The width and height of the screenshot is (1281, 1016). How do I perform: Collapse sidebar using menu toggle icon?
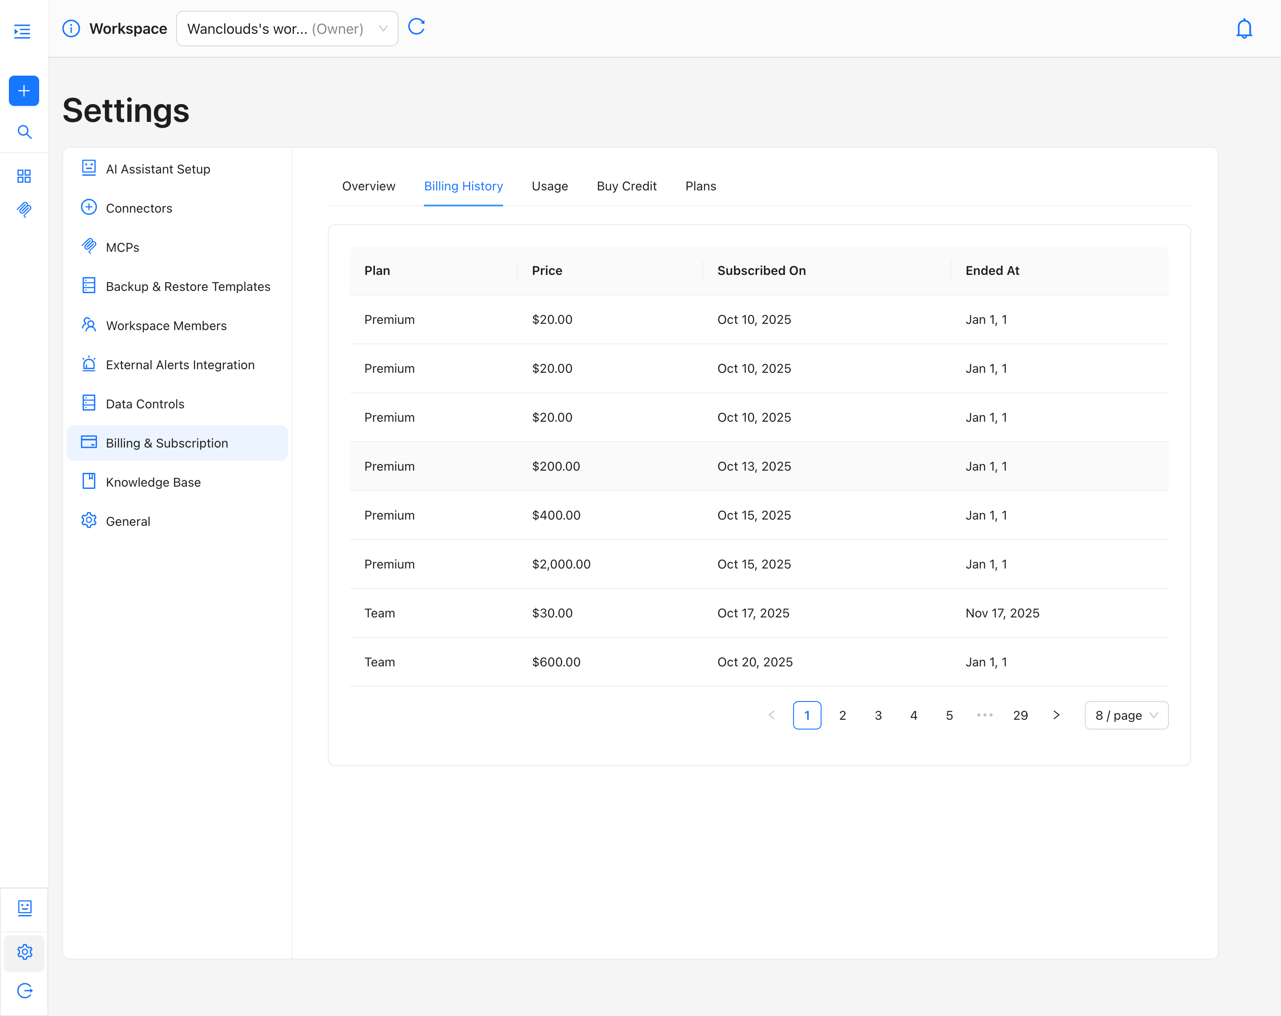point(23,31)
